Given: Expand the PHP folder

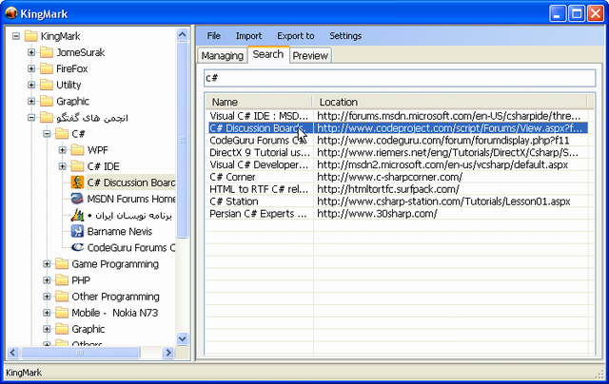Looking at the screenshot, I should click(47, 280).
